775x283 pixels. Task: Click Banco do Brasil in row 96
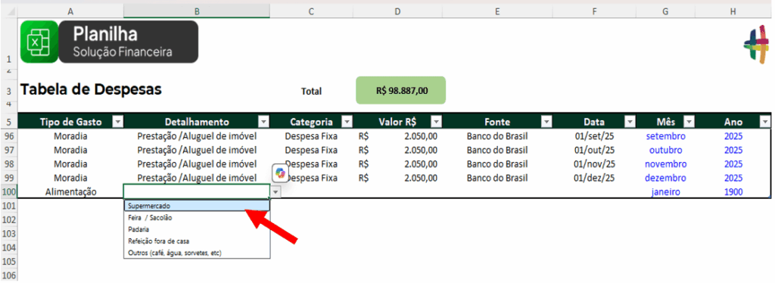tap(496, 136)
